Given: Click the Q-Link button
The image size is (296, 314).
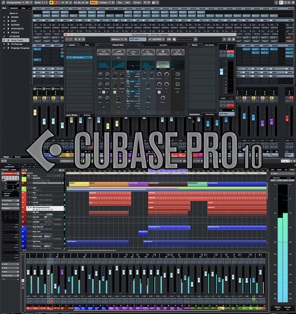Looking at the screenshot, I should tap(137, 2).
